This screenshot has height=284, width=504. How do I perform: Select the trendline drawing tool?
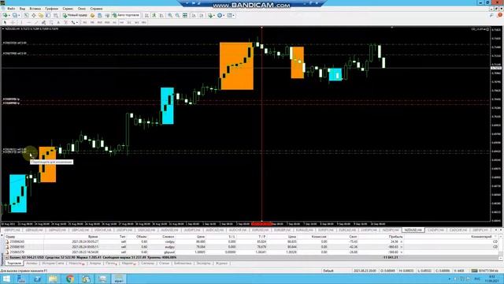pos(36,22)
